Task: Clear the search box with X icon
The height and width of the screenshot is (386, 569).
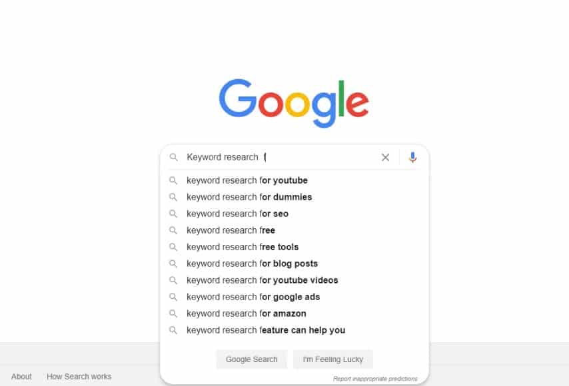Action: 385,158
